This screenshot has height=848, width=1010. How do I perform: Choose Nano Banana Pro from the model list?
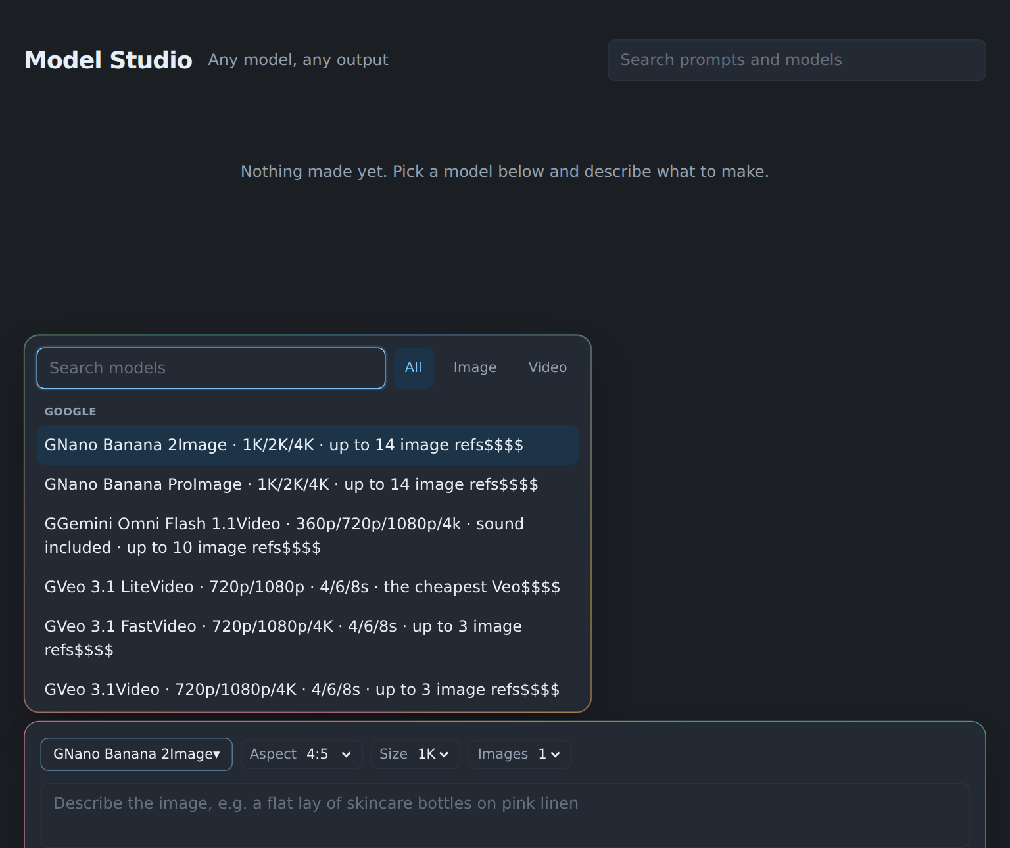[308, 484]
